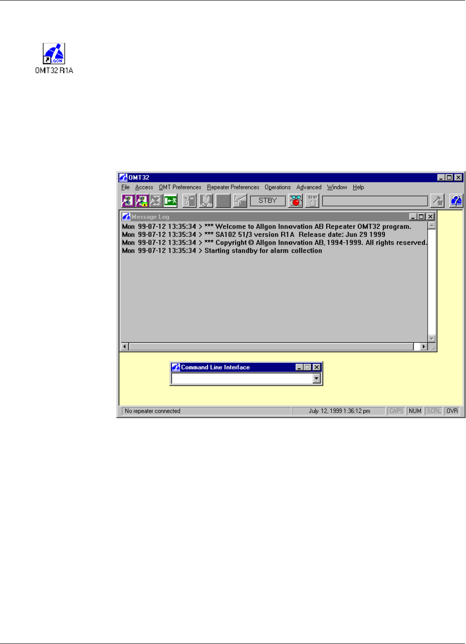
Task: Click the purple connect icon with yellow lock
Action: click(x=142, y=200)
